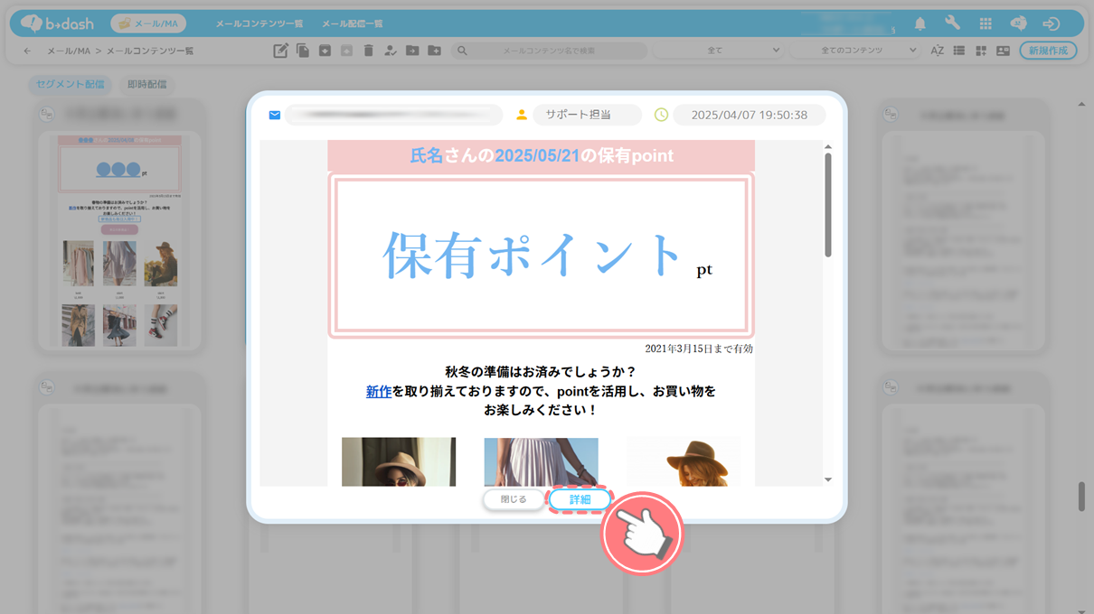Viewport: 1094px width, 614px height.
Task: Click the envelope icon in the preview dialog
Action: click(275, 115)
